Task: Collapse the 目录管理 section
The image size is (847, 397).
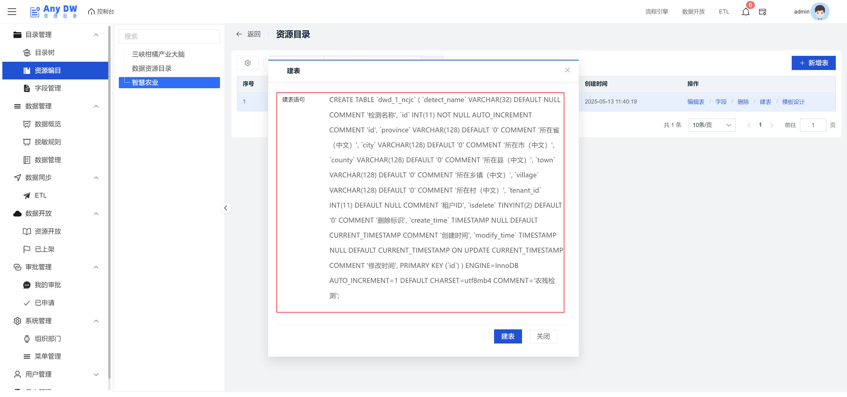Action: 96,35
